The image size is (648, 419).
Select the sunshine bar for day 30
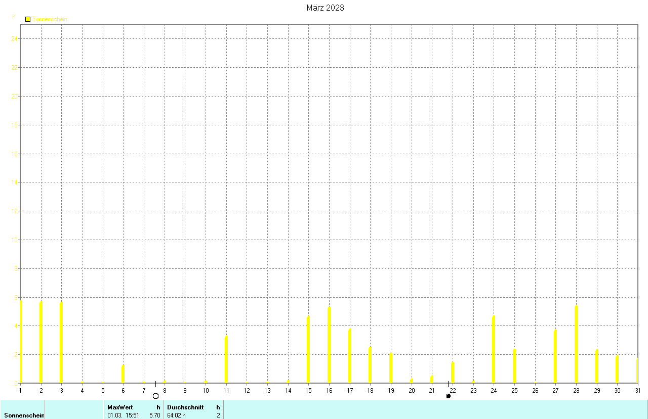click(617, 369)
